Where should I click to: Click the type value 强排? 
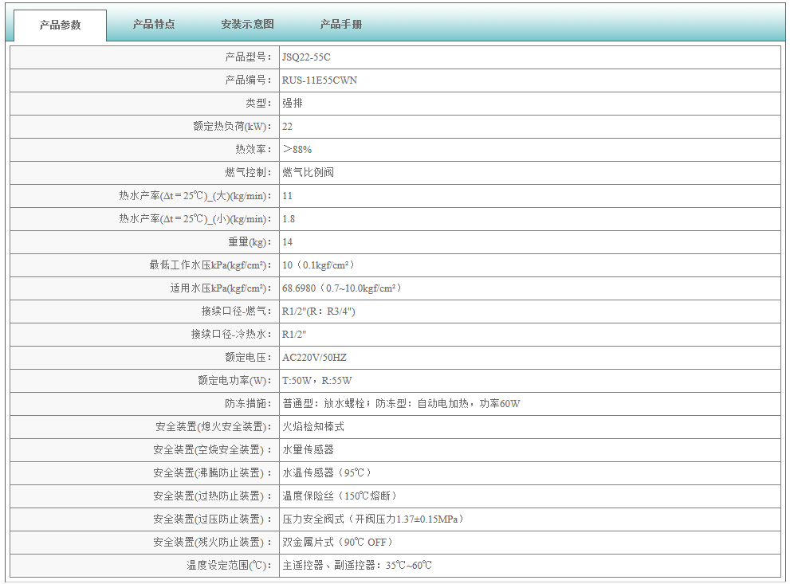[x=293, y=104]
